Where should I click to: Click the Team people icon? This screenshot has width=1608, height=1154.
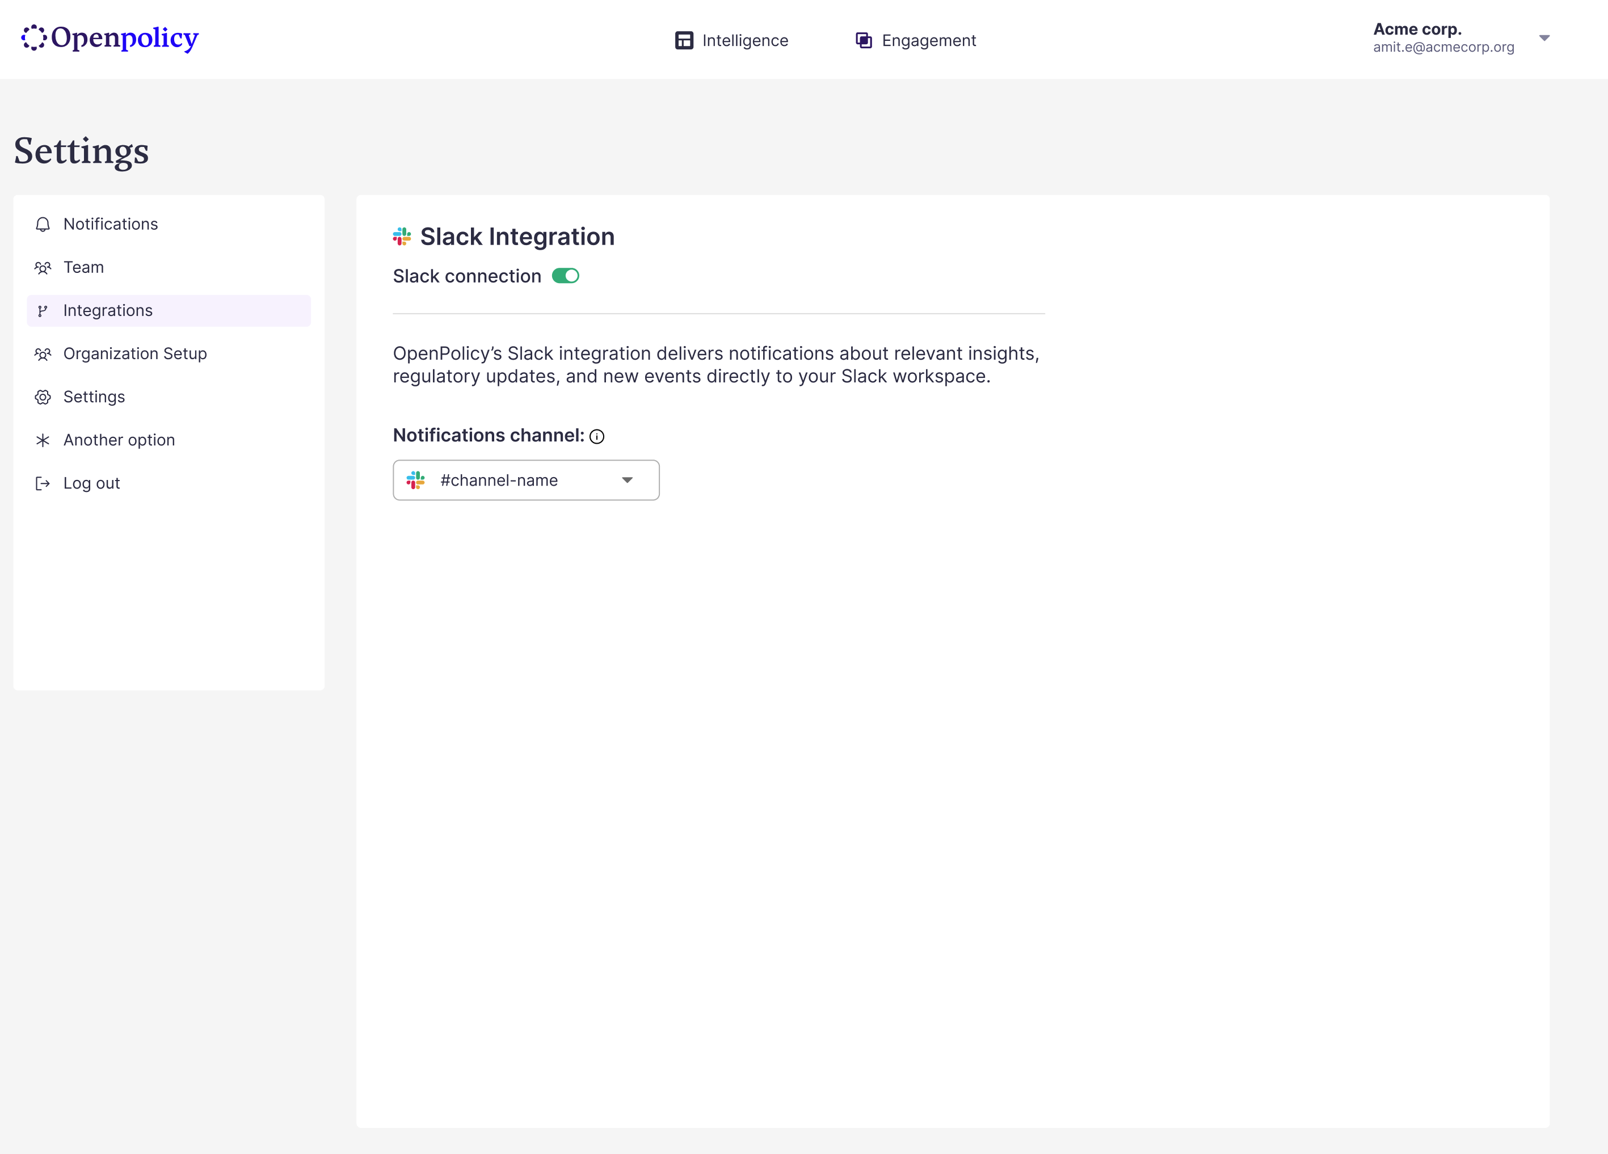(x=43, y=268)
